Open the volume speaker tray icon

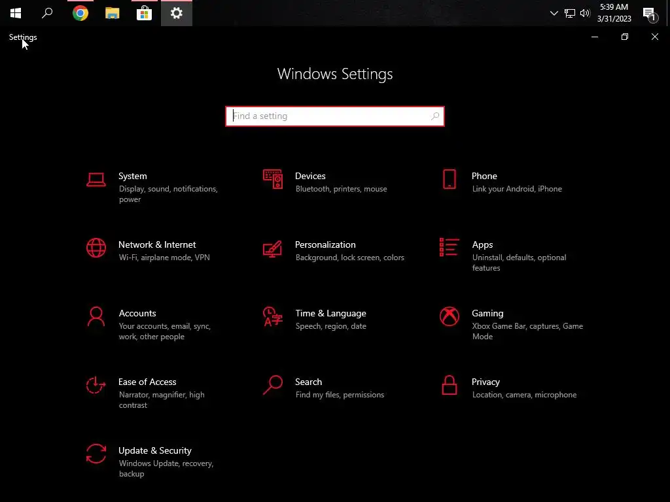(585, 13)
